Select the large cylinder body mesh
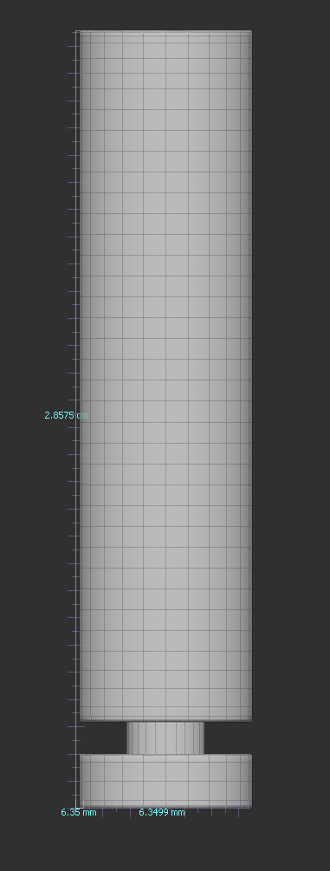 tap(165, 376)
